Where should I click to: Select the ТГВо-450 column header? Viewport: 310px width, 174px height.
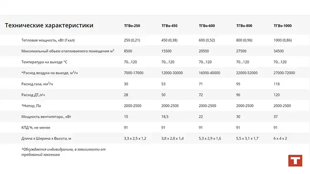point(169,26)
